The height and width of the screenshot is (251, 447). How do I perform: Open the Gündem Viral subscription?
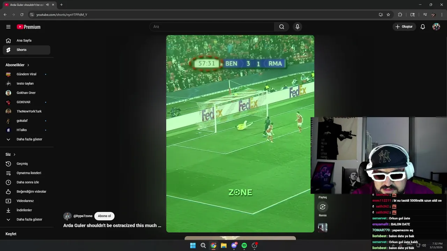coord(27,74)
